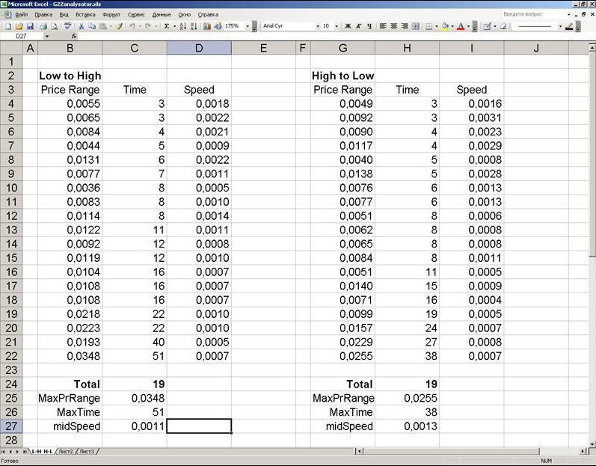Activate the Format Painter brush
Viewport: 596px width, 466px height.
119,26
